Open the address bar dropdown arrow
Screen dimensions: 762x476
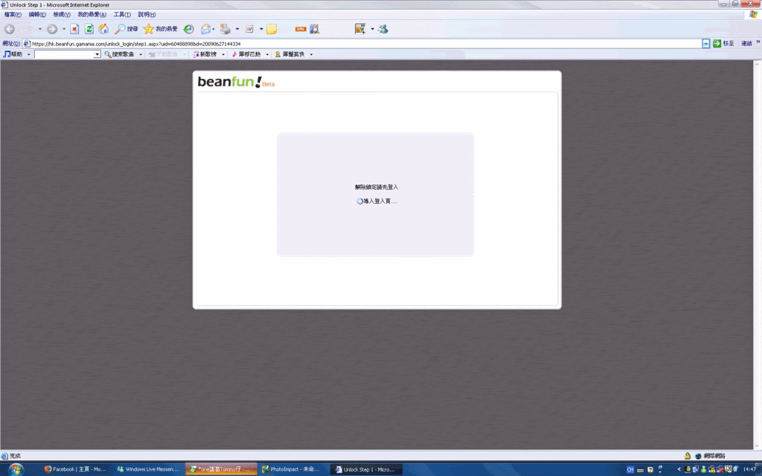(x=705, y=44)
